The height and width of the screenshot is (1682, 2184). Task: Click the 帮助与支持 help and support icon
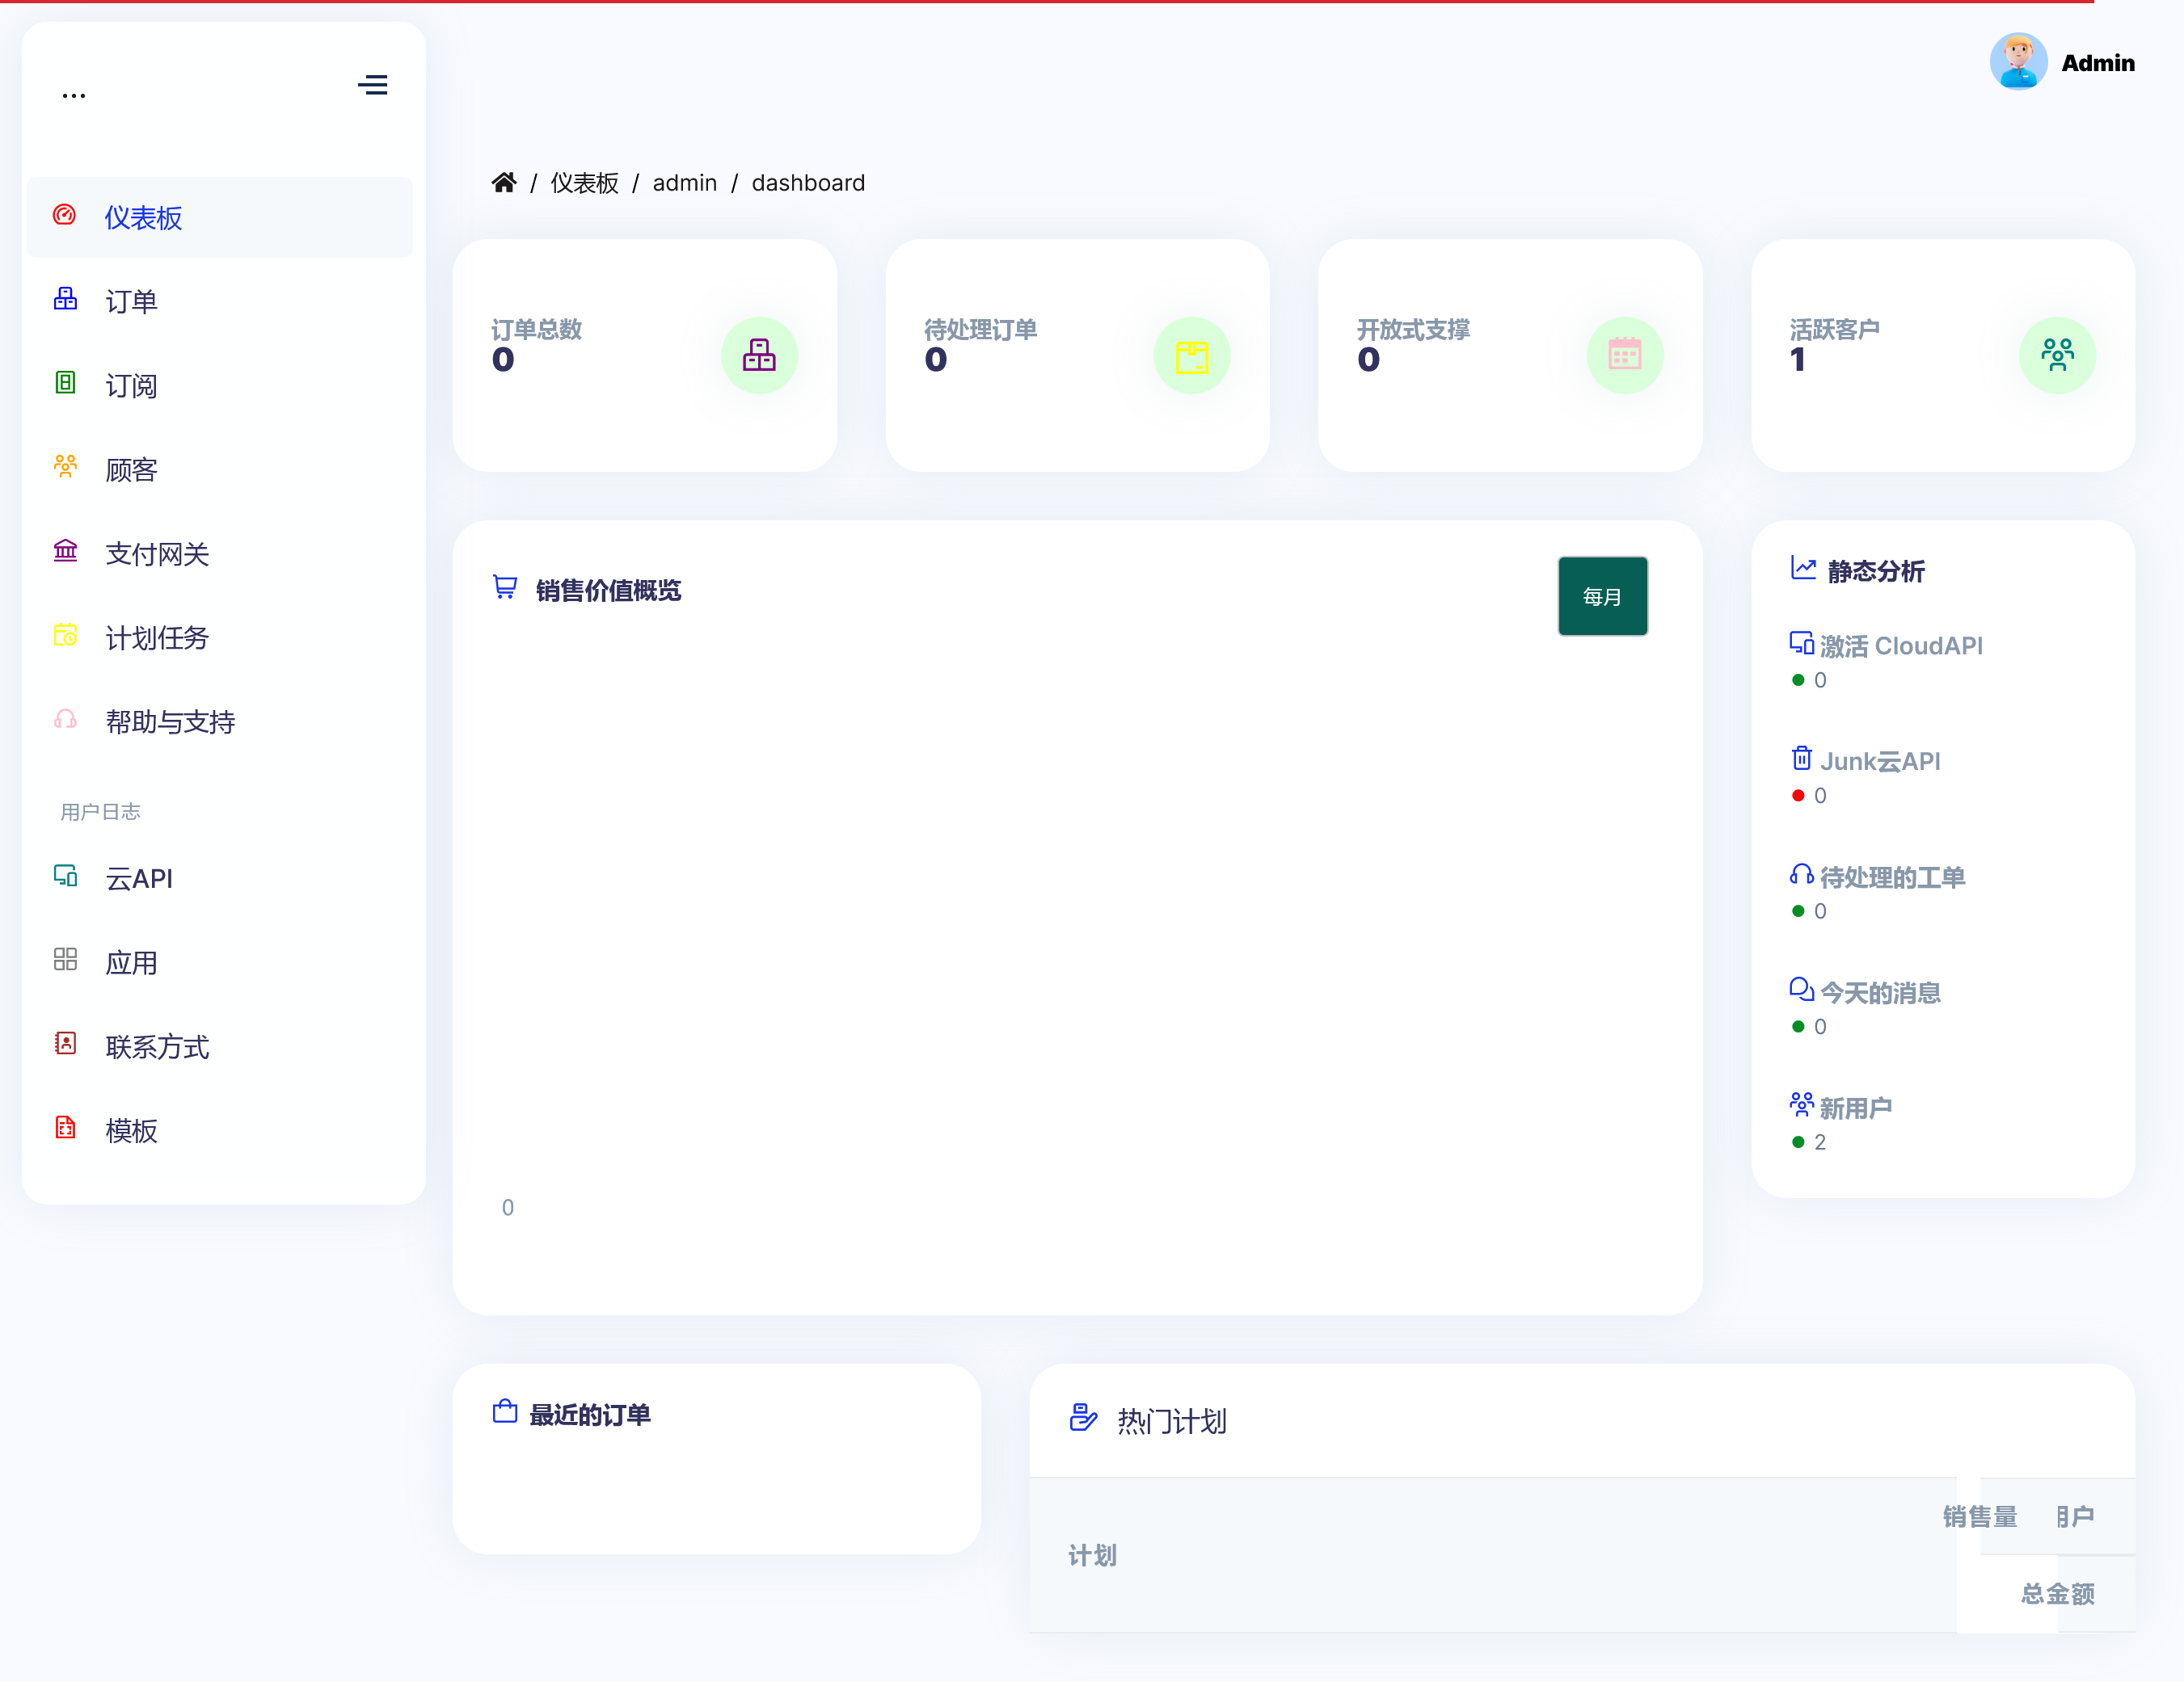65,722
